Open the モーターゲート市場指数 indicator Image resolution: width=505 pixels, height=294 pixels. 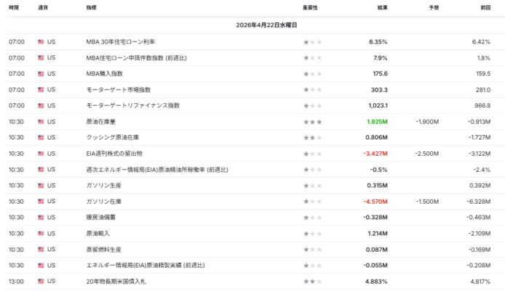click(x=118, y=90)
